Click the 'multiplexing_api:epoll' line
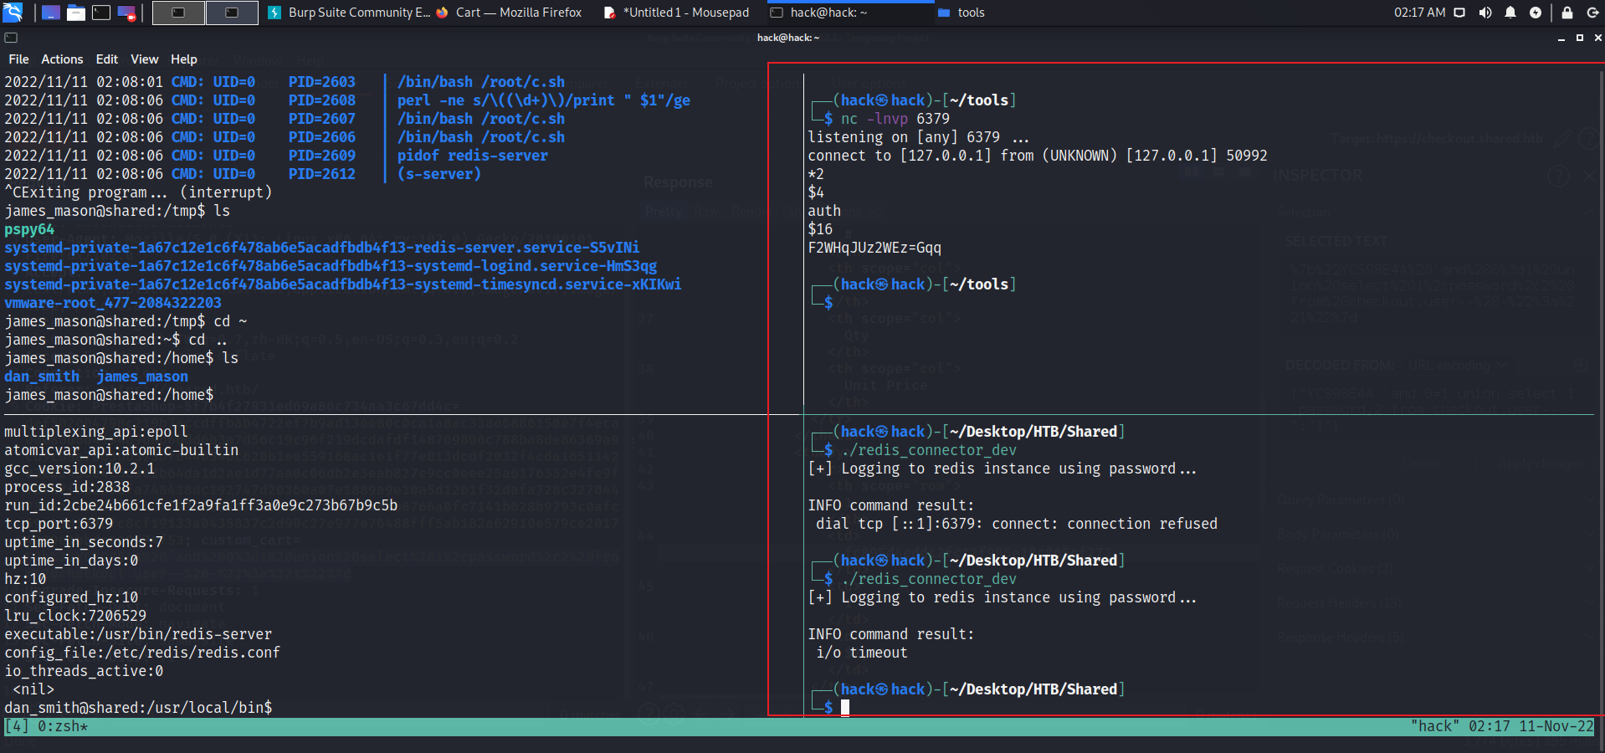This screenshot has width=1605, height=753. (96, 432)
